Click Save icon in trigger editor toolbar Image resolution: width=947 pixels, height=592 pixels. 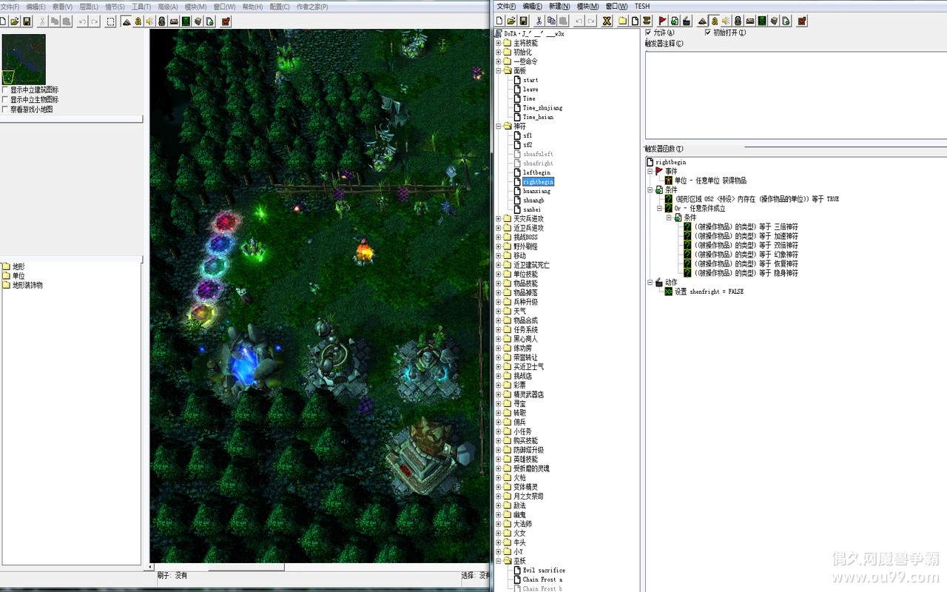coord(524,21)
